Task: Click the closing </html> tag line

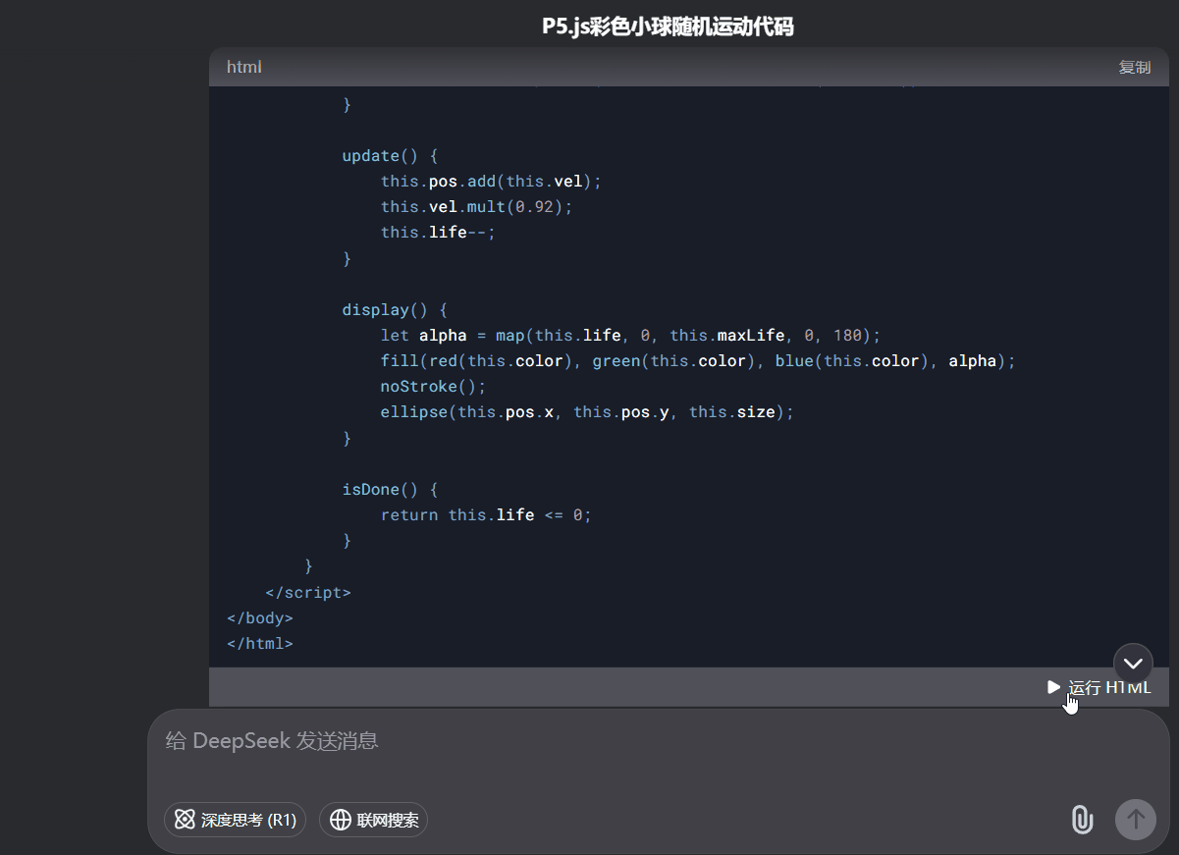Action: click(260, 643)
